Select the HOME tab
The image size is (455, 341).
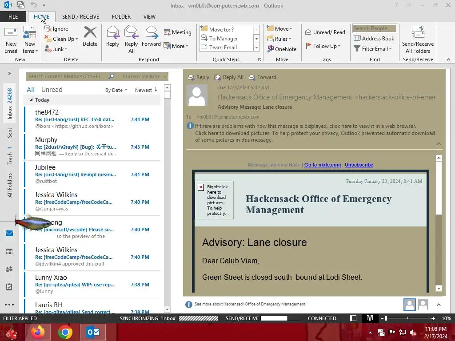41,17
